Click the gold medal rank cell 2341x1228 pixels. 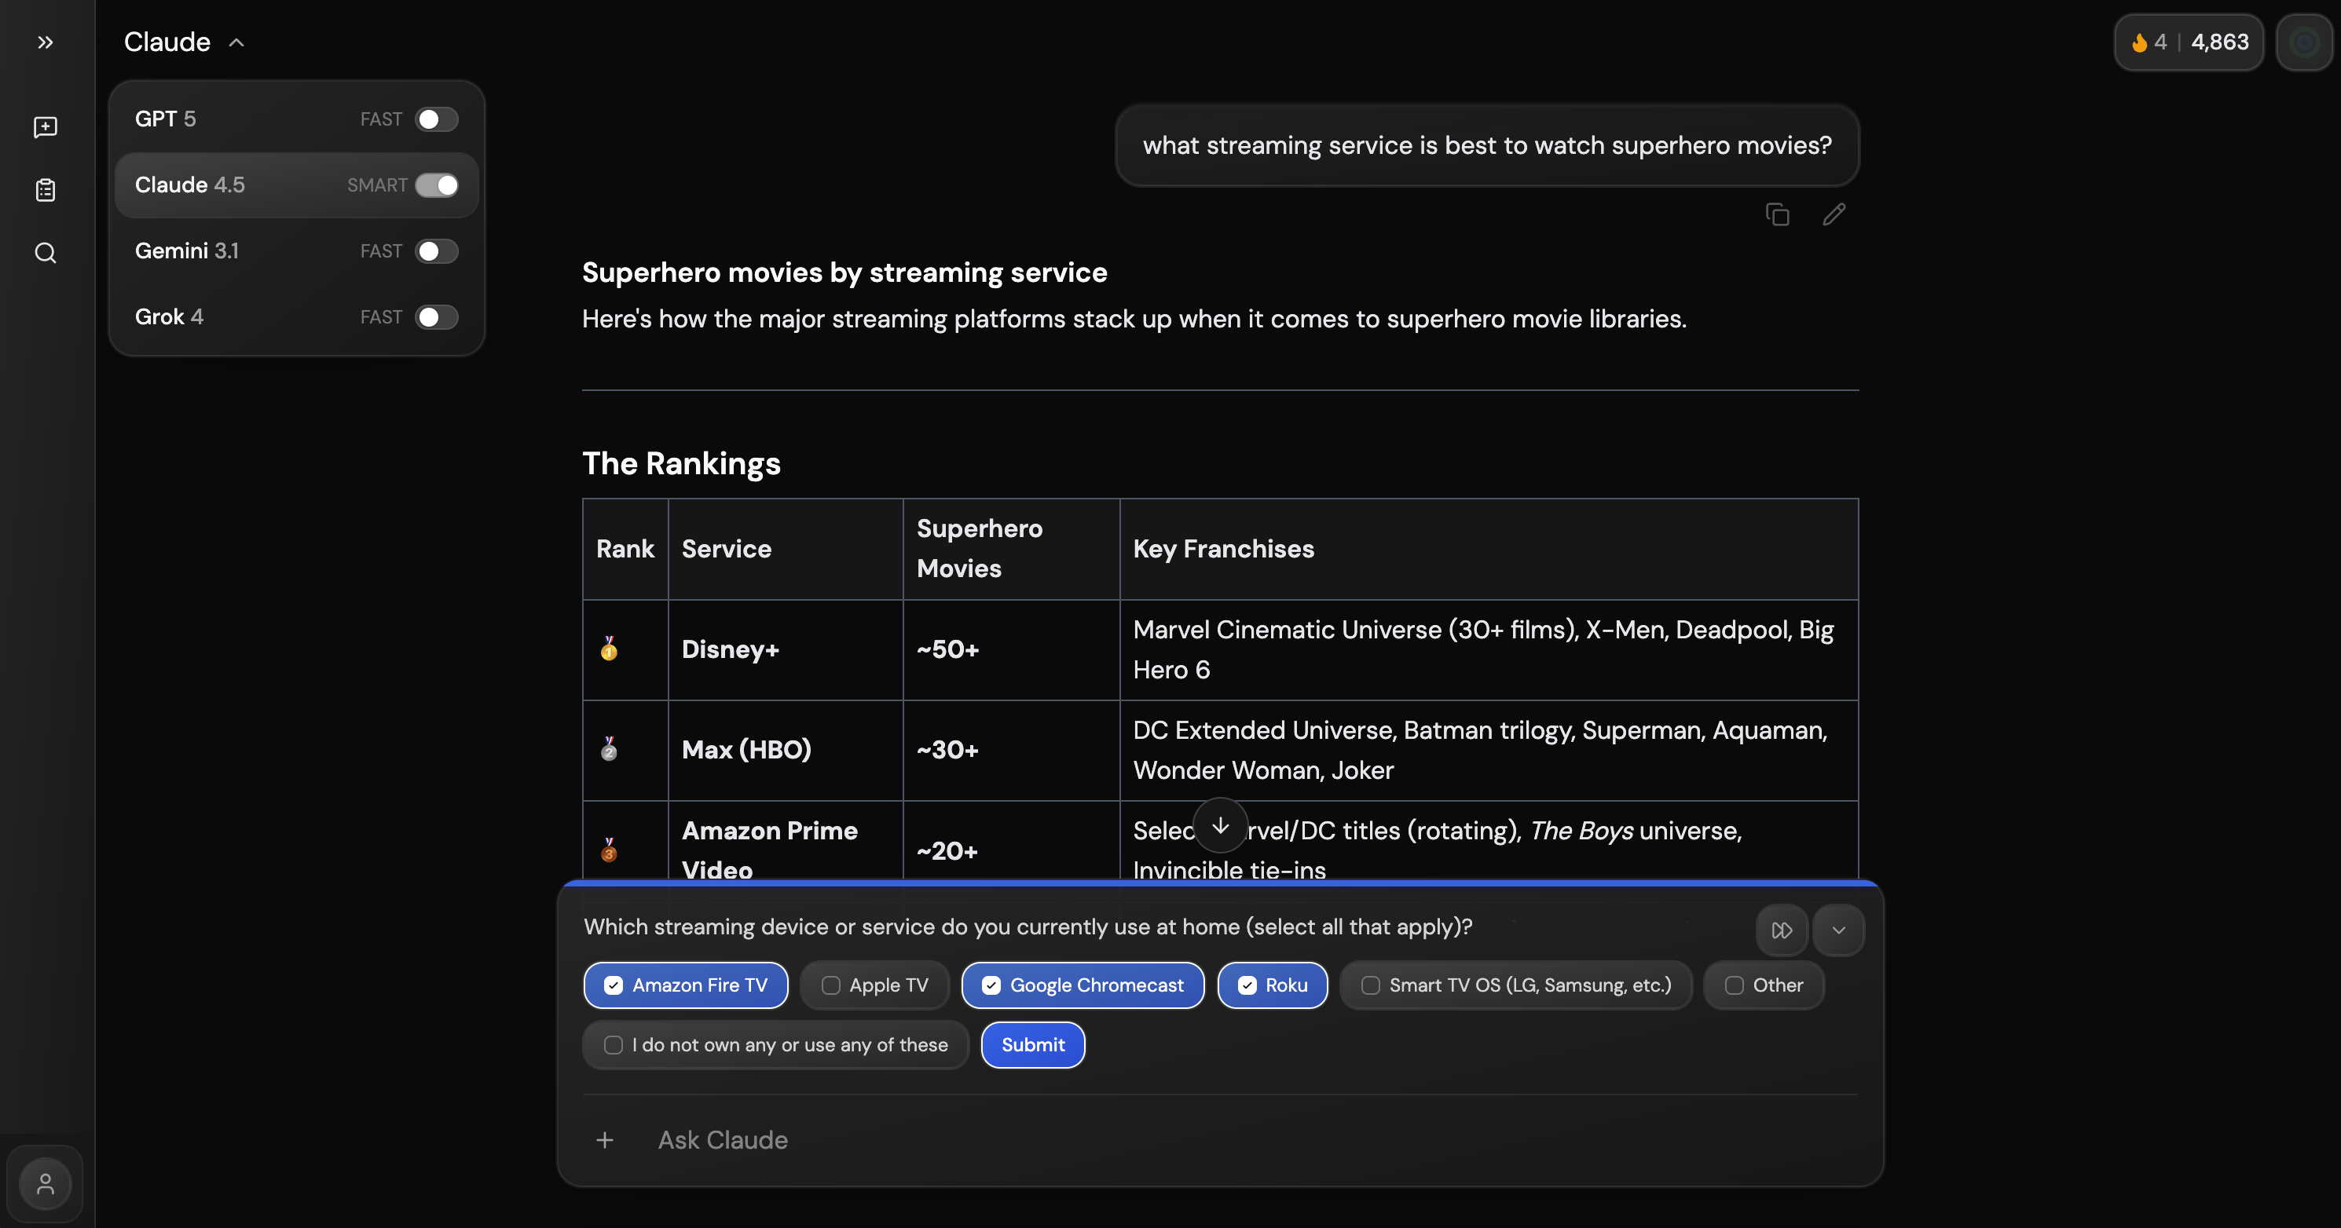(625, 649)
